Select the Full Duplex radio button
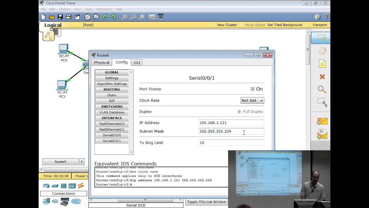This screenshot has height=208, width=369. [x=239, y=112]
